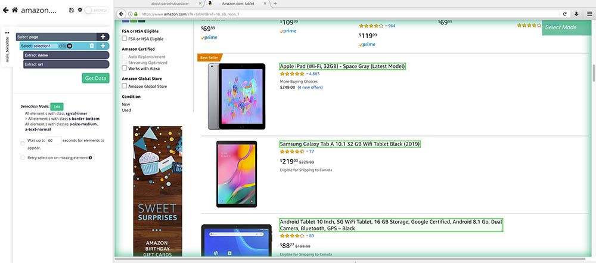596x263 pixels.
Task: Click the Apple iPad product image
Action: [237, 96]
